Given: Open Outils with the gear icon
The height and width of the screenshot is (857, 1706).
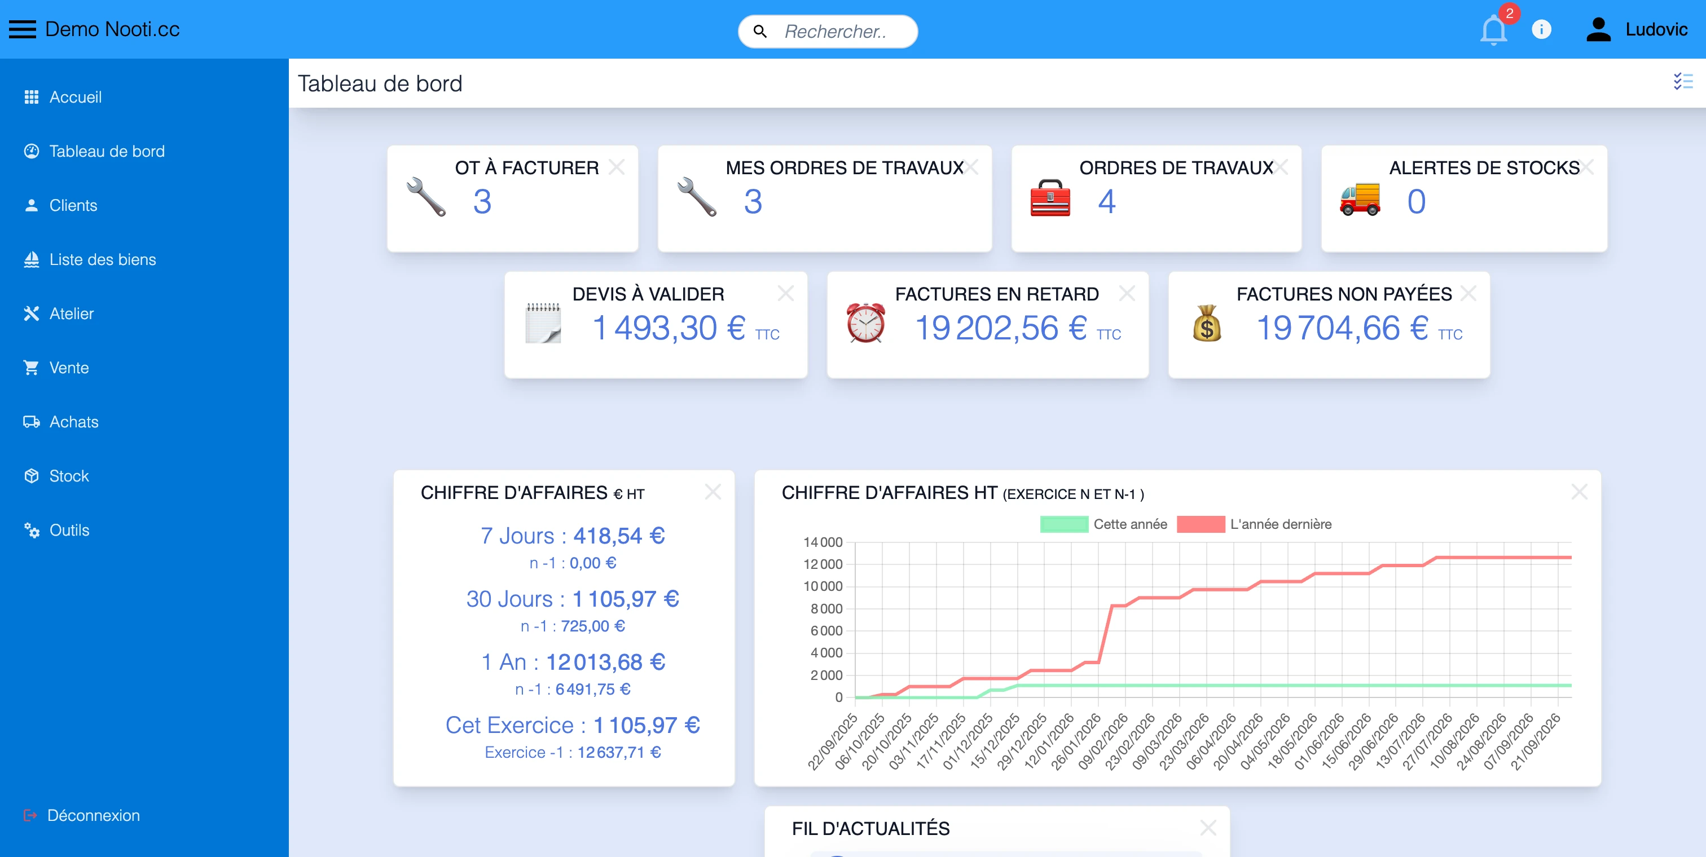Looking at the screenshot, I should tap(31, 529).
